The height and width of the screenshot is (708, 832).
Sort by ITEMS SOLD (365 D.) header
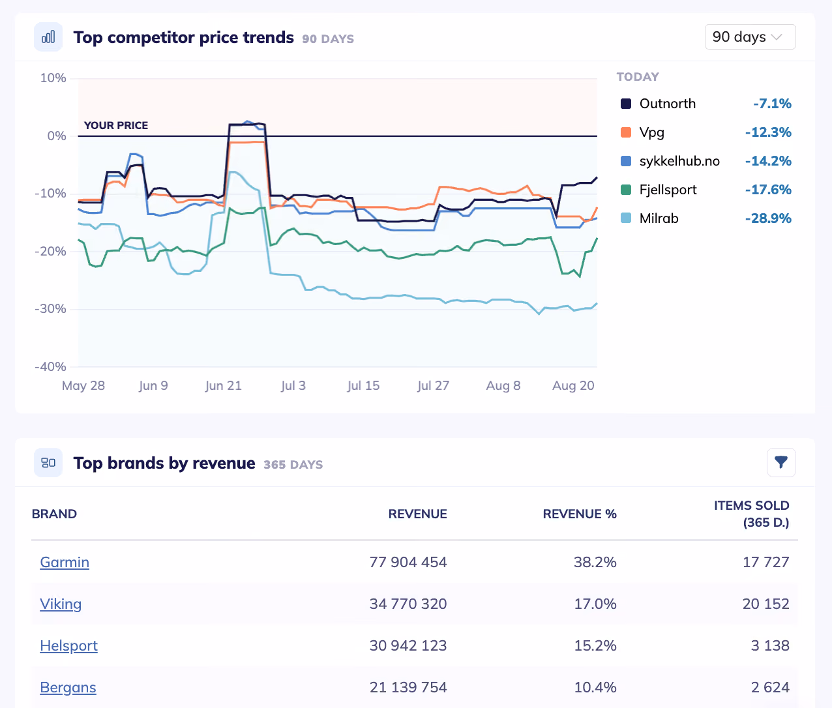[752, 514]
